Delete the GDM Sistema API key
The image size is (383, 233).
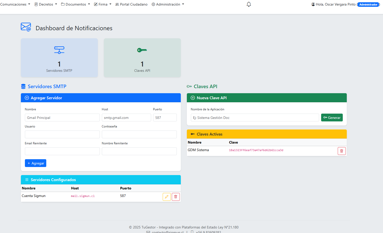[x=342, y=151]
